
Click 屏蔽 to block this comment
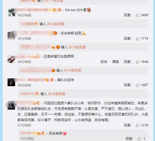[x=115, y=62]
